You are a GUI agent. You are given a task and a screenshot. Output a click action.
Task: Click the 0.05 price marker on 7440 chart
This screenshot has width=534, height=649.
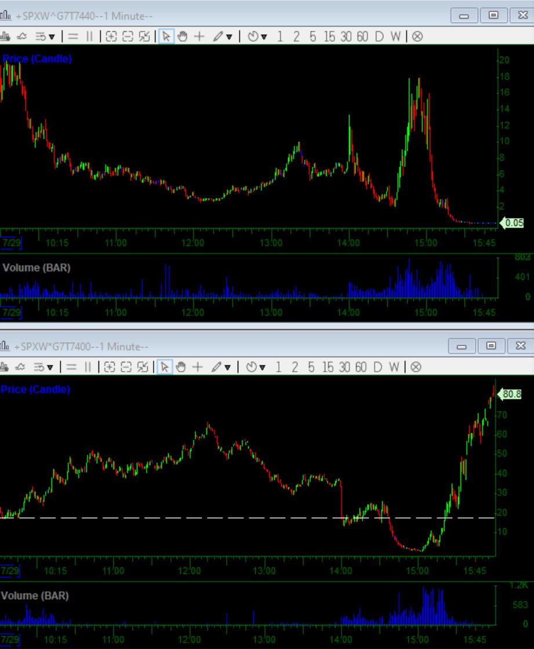(513, 223)
